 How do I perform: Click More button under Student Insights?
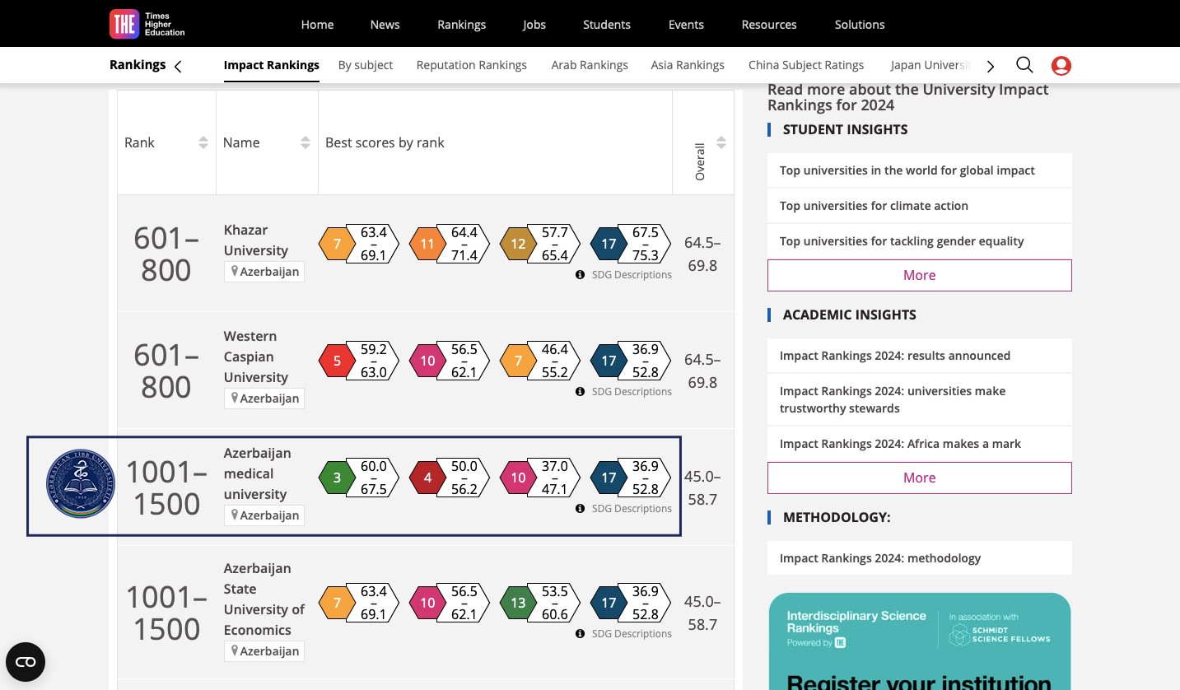click(919, 275)
